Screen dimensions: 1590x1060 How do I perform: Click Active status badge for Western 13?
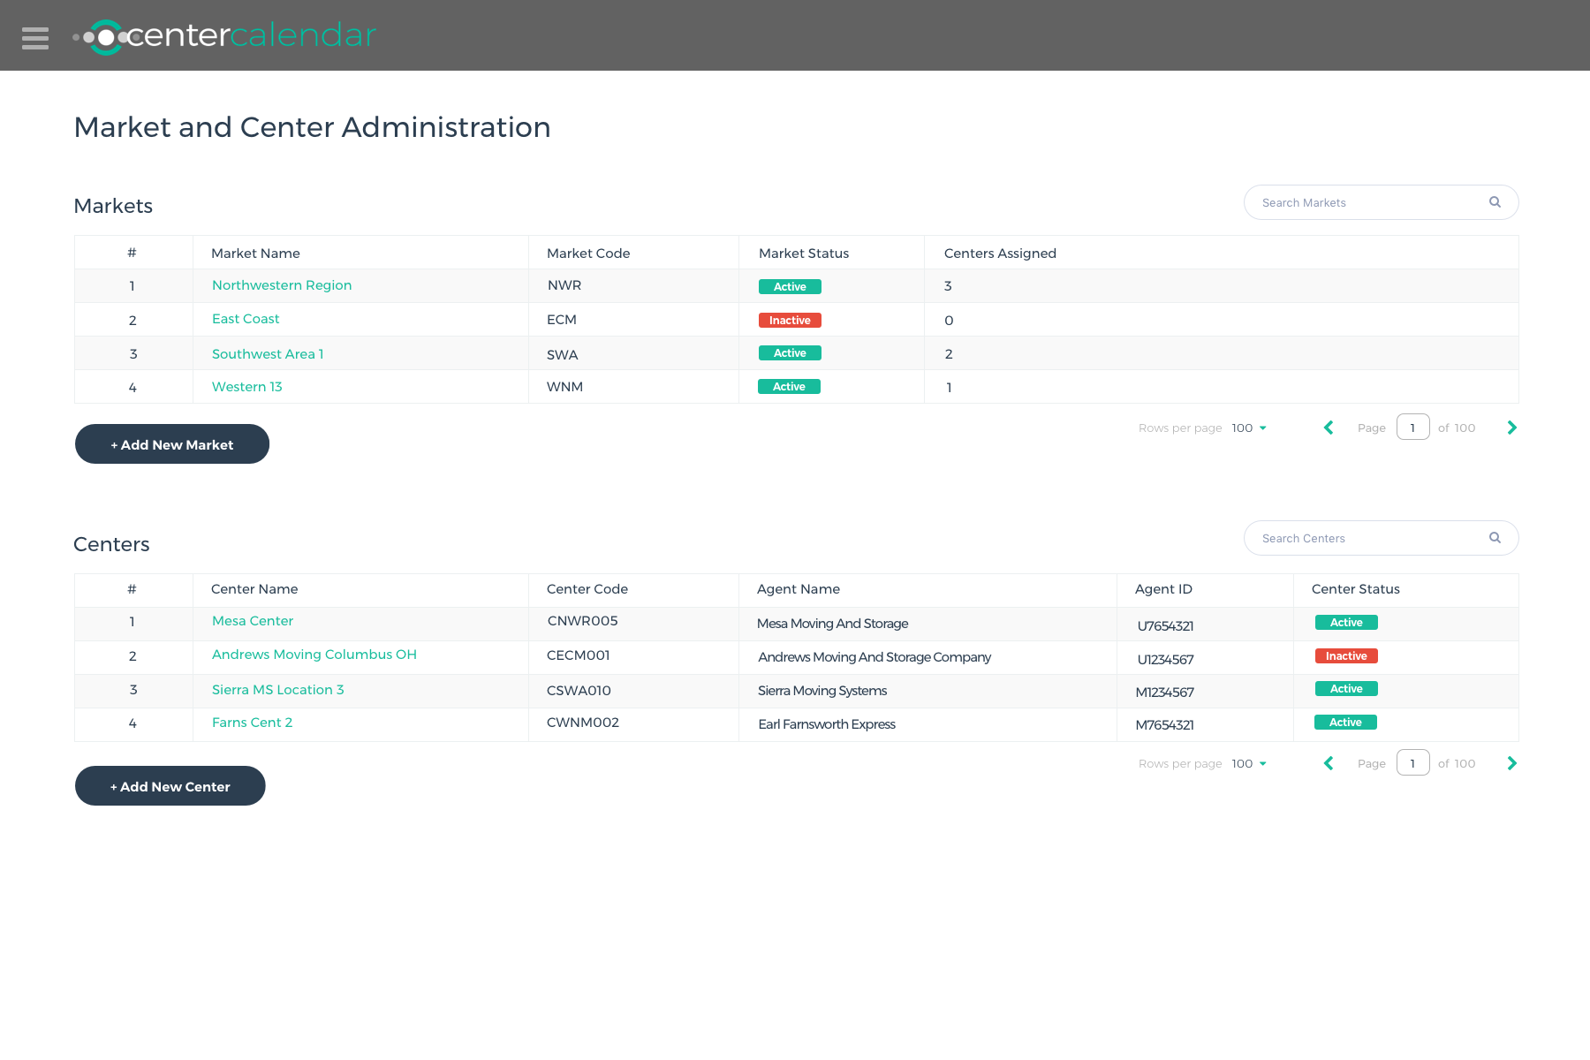pos(790,386)
